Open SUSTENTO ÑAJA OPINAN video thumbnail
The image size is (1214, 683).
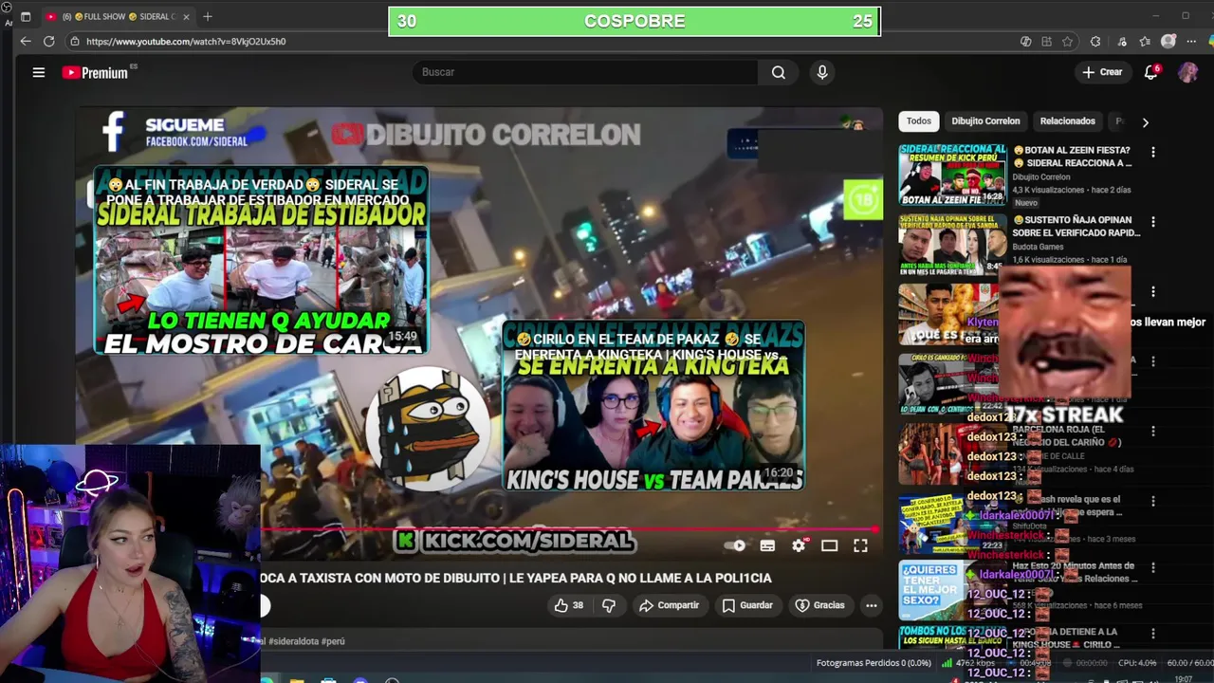tap(952, 244)
